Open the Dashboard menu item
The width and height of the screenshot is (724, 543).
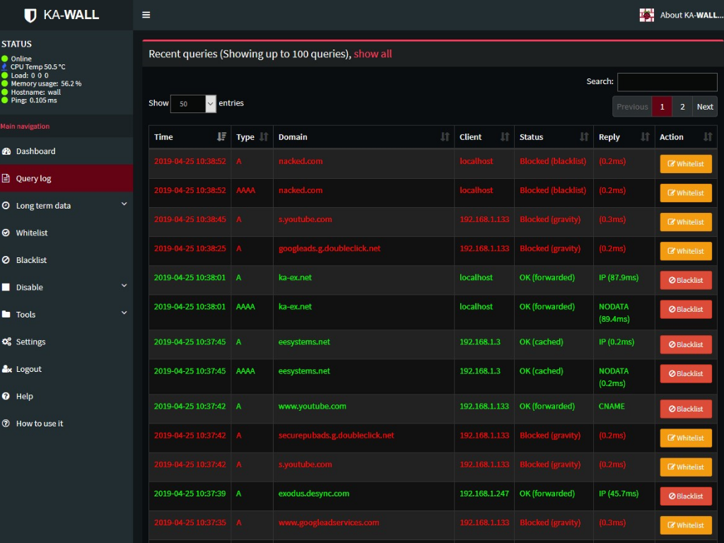(x=66, y=151)
